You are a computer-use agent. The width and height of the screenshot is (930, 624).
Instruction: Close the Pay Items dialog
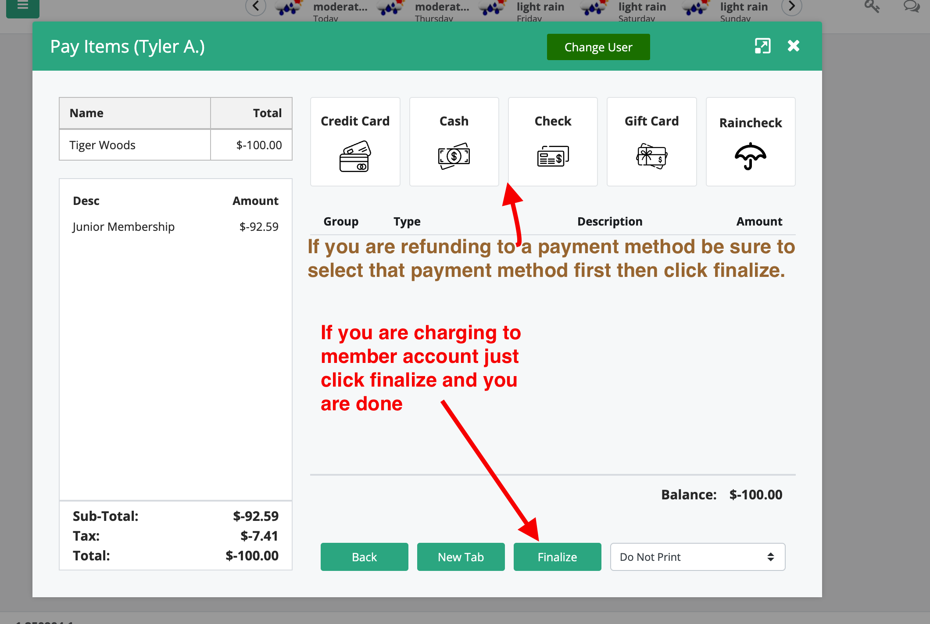793,46
